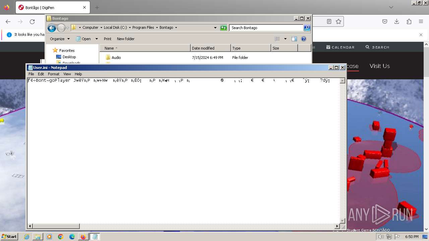
Task: Open SEARCH link on webpage
Action: 377,47
